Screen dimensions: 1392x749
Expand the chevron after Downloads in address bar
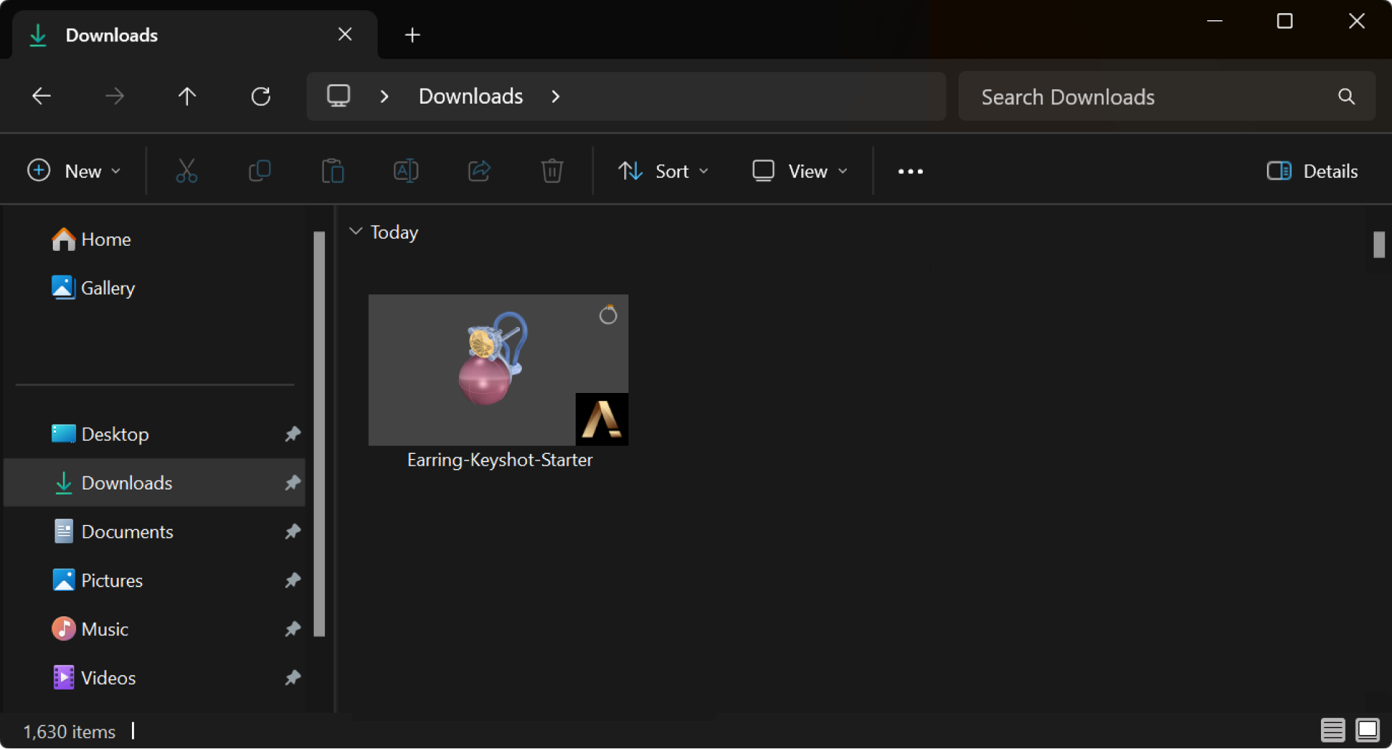(555, 96)
